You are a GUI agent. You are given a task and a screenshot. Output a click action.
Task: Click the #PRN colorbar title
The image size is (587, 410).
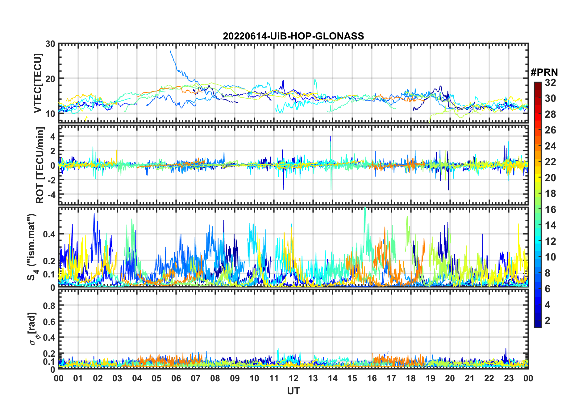point(544,72)
